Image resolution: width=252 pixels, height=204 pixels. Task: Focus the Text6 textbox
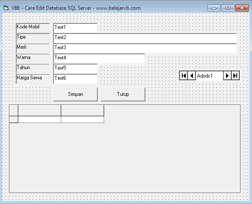[x=75, y=79]
